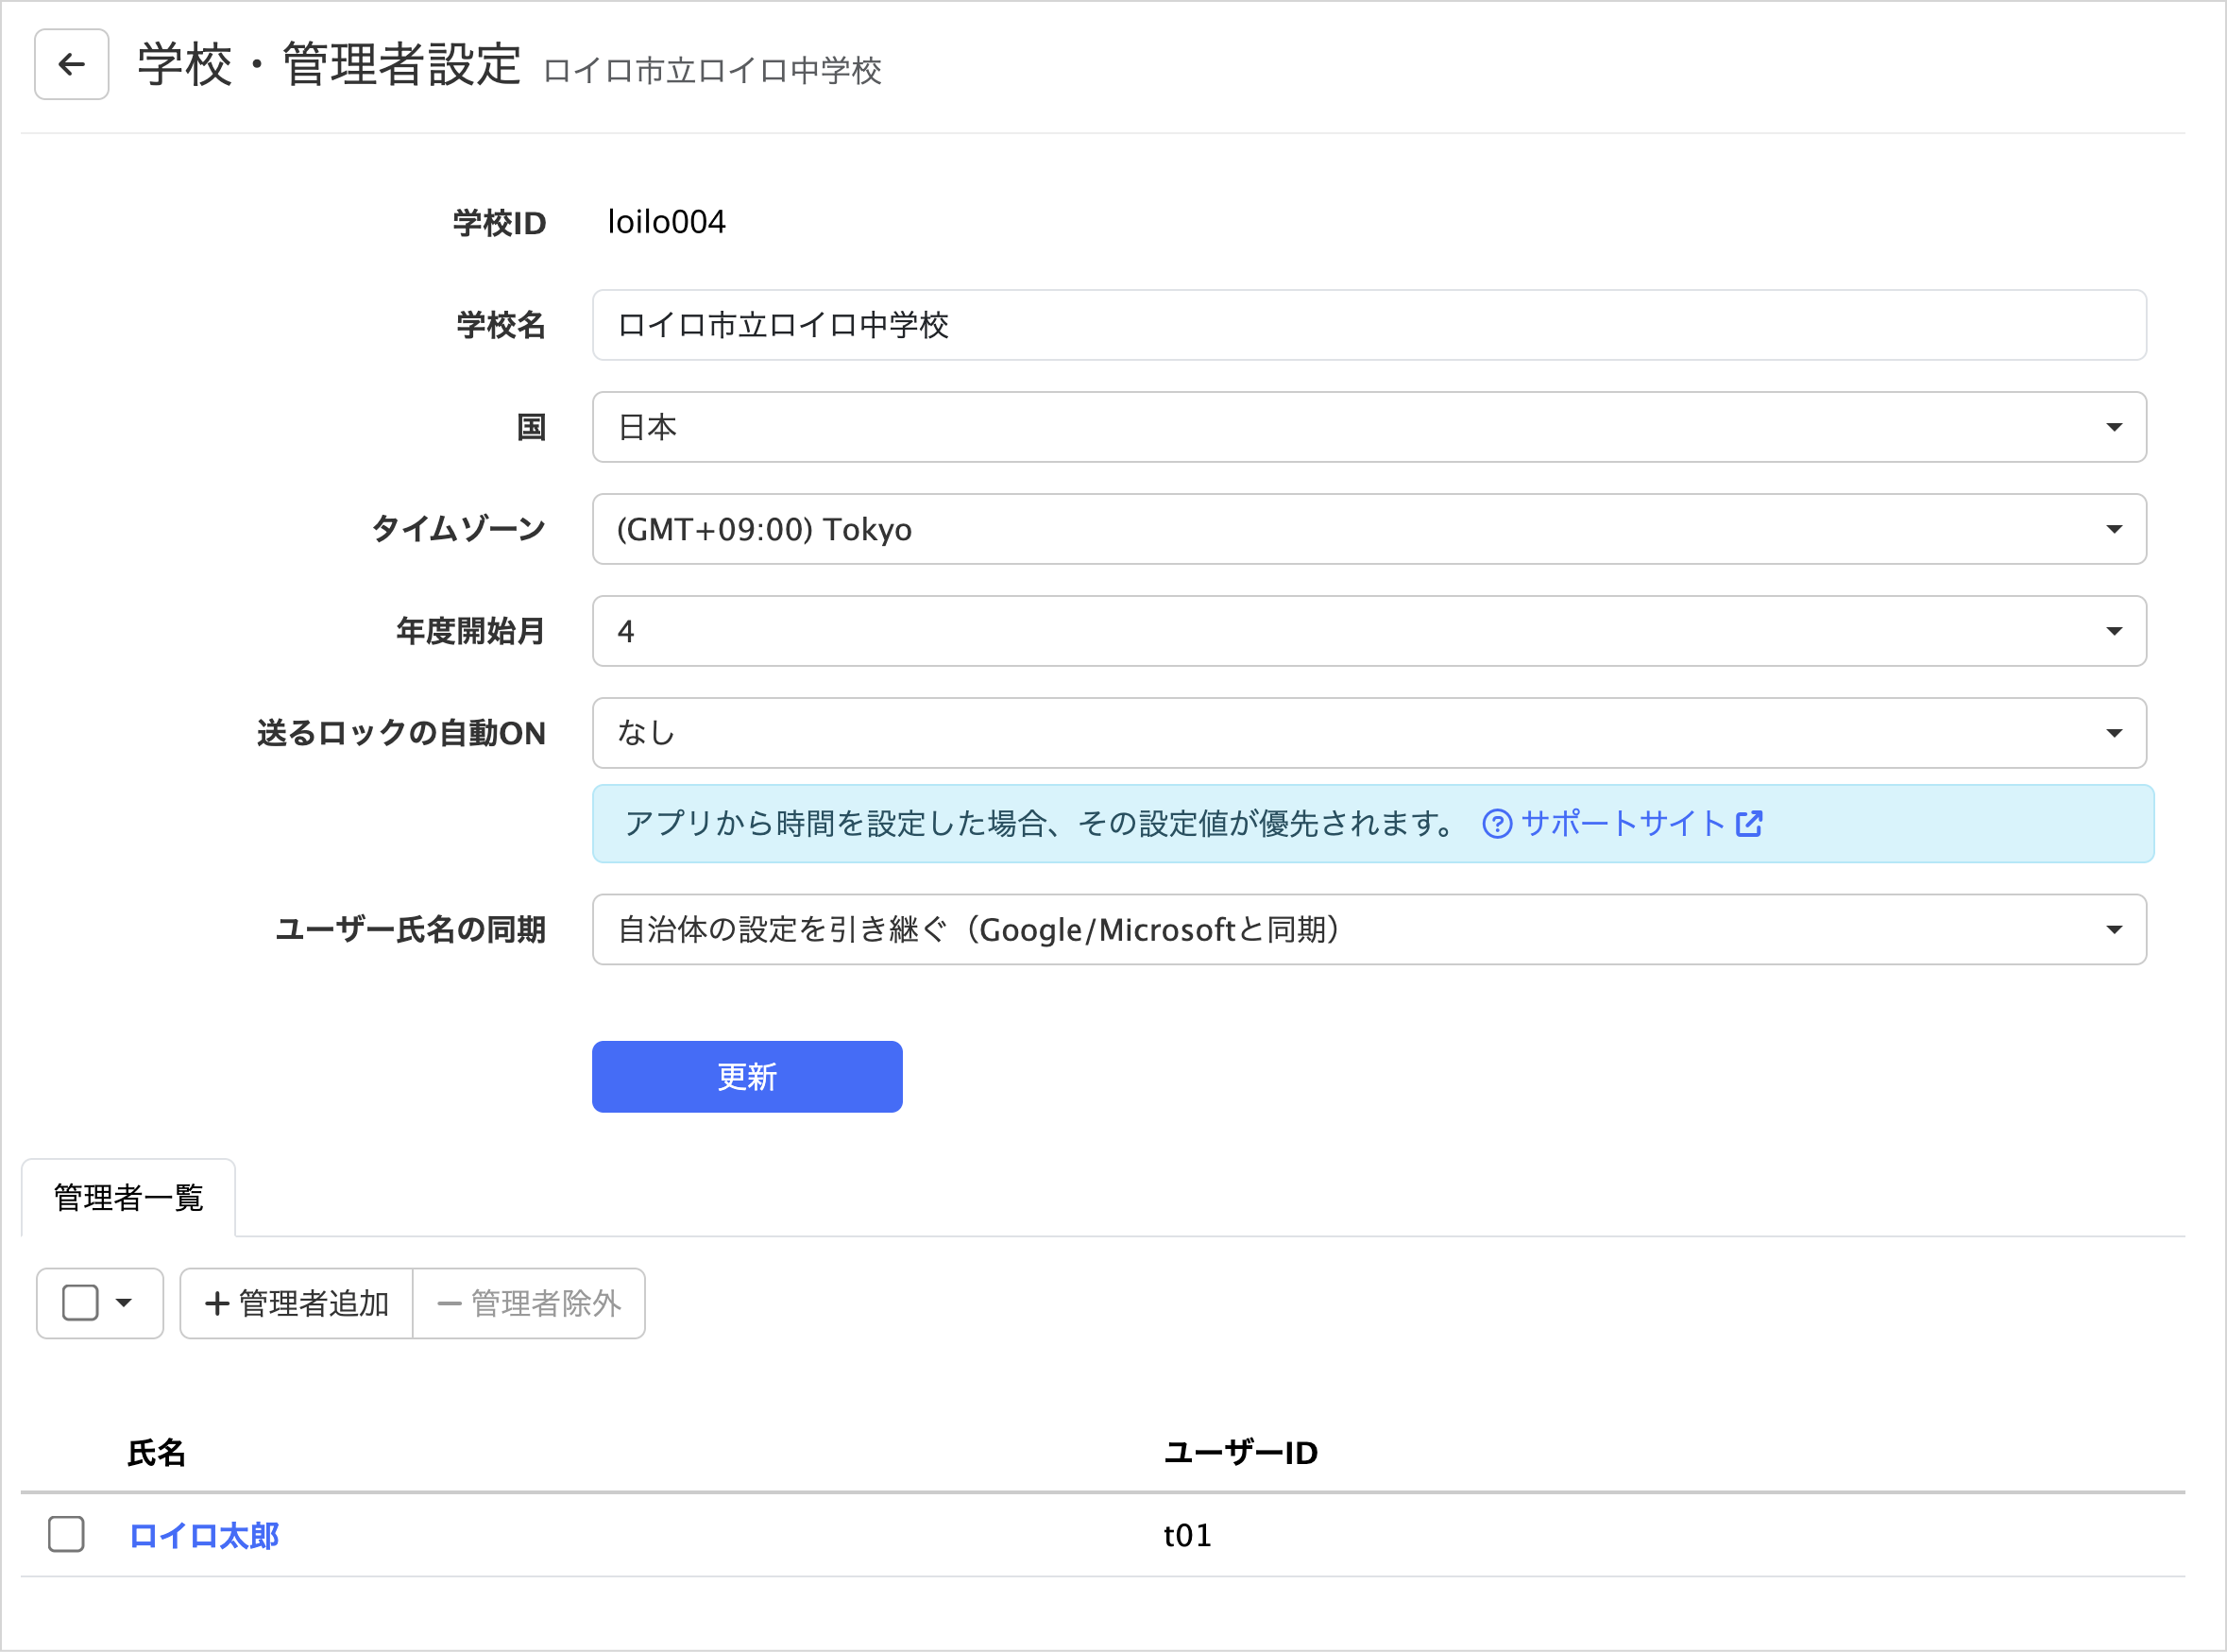Toggle the select-all administrators checkbox
Image resolution: width=2227 pixels, height=1652 pixels.
(80, 1303)
